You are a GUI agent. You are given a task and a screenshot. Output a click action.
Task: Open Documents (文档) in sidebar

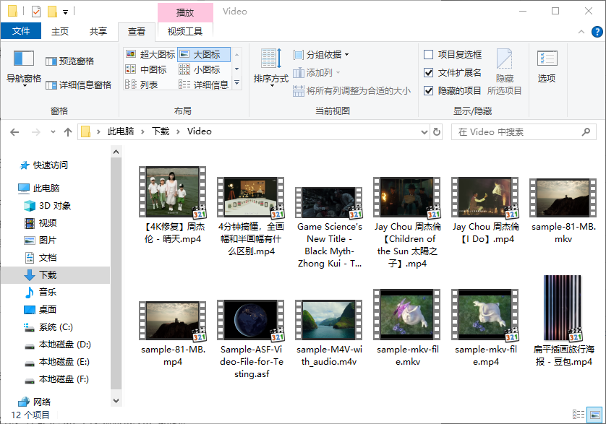pos(48,258)
